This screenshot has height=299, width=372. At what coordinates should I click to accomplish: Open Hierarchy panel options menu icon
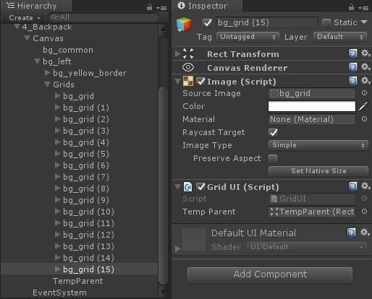[161, 8]
